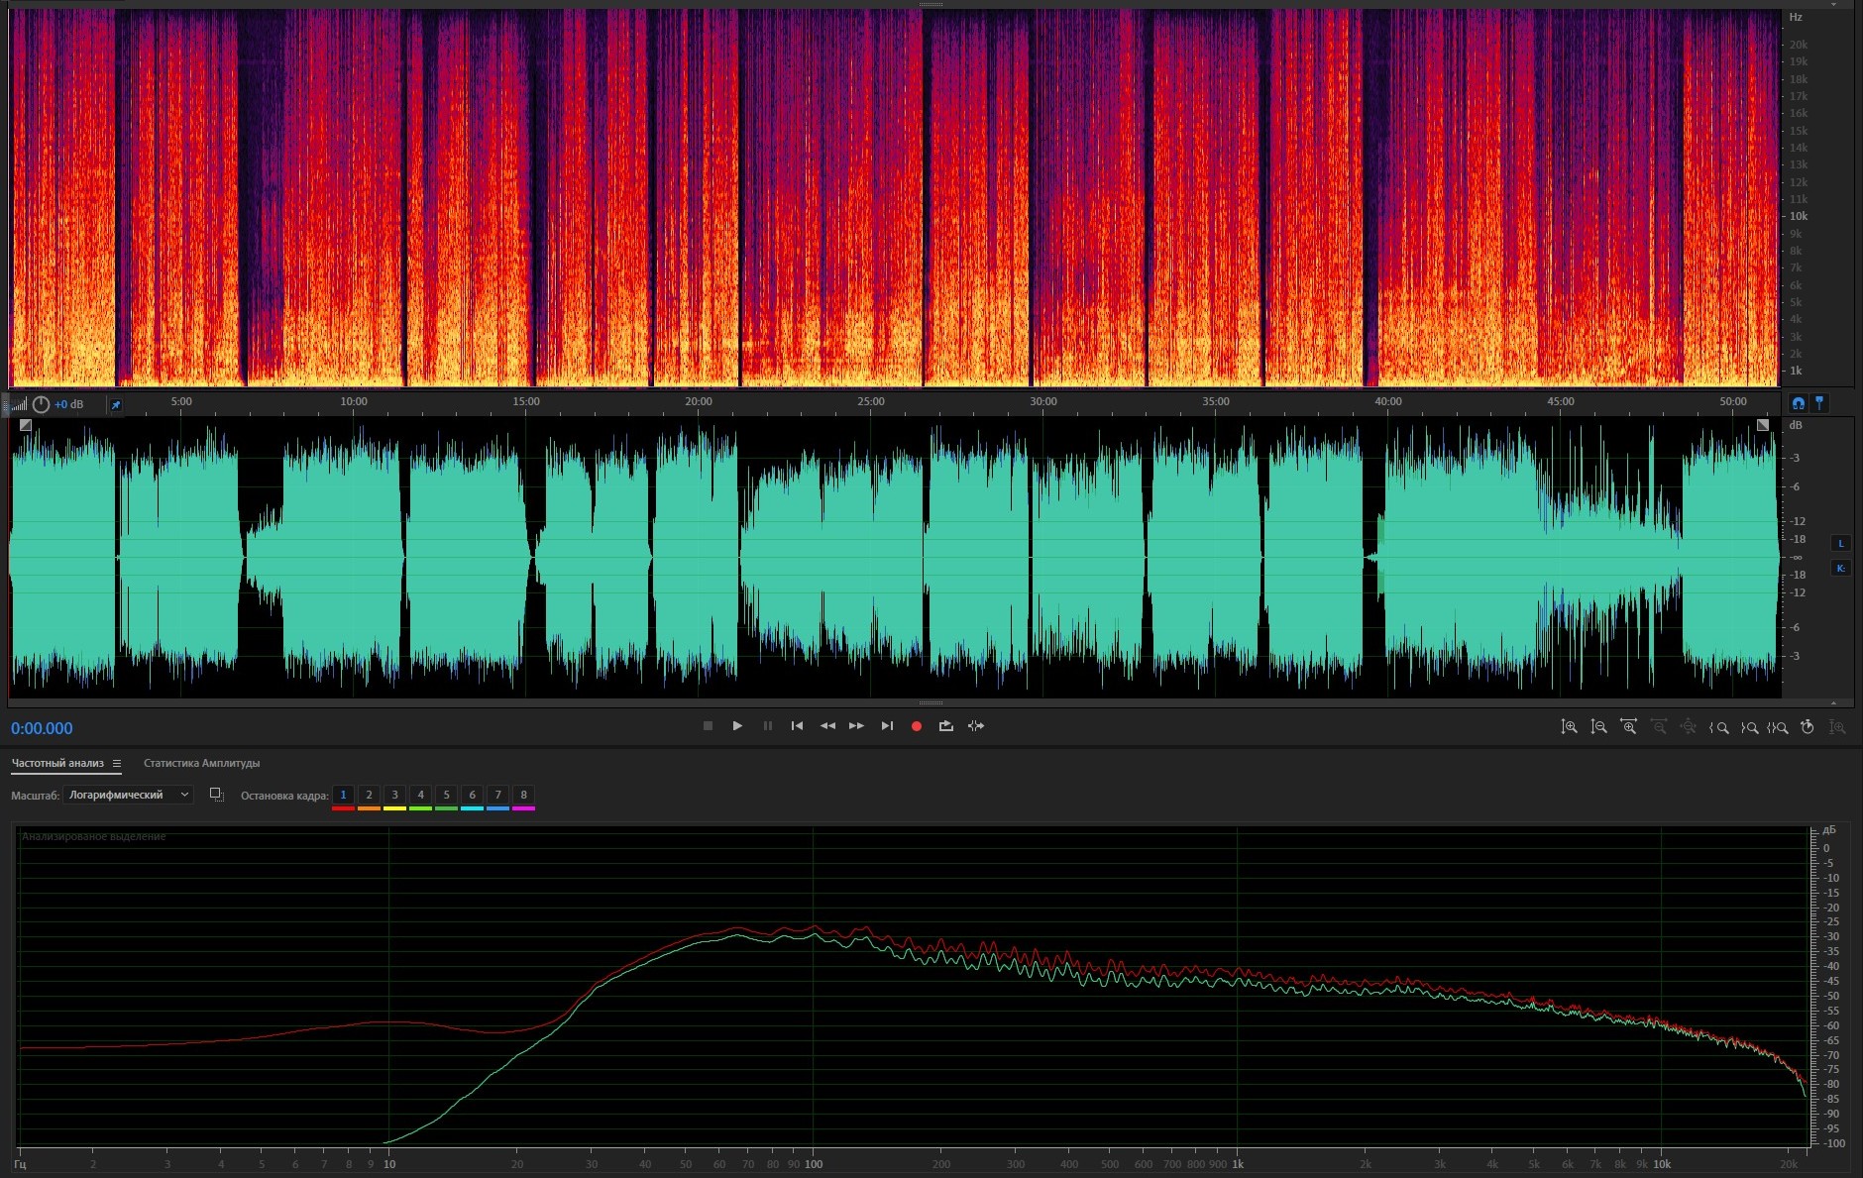
Task: Click 10:00 mark on timeline ruler
Action: 354,401
